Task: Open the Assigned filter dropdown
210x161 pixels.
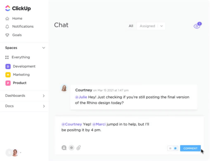Action: 151,26
